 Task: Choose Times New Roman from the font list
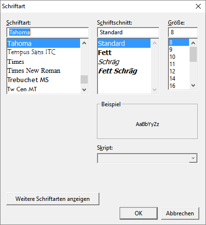(x=44, y=70)
